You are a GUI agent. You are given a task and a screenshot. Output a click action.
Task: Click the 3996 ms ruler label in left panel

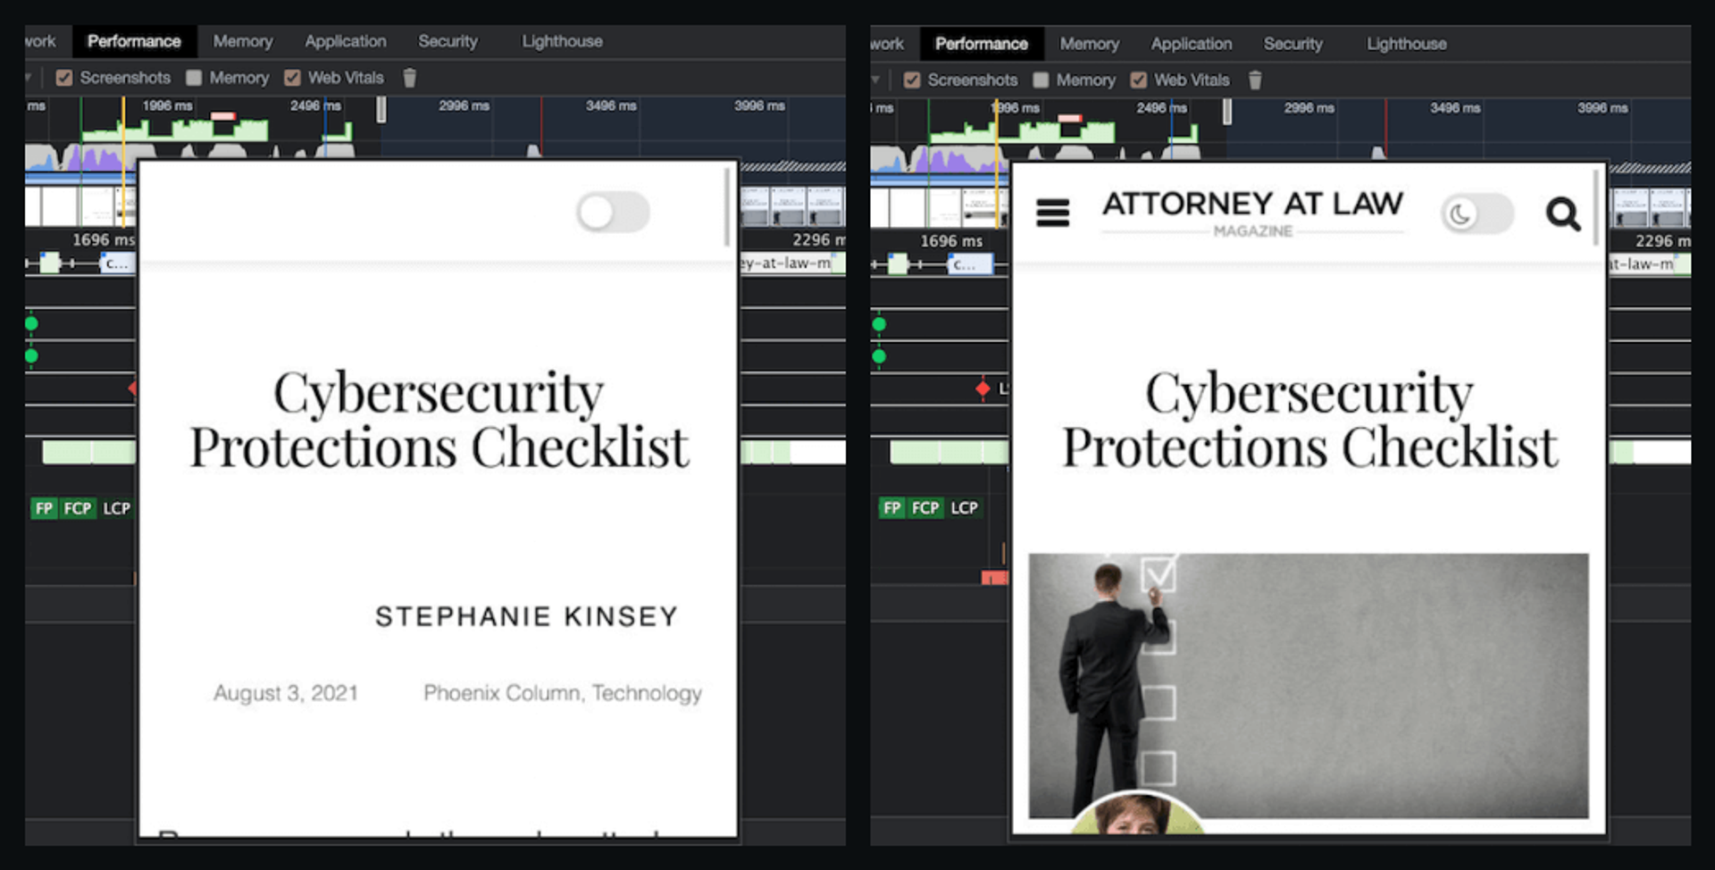760,105
